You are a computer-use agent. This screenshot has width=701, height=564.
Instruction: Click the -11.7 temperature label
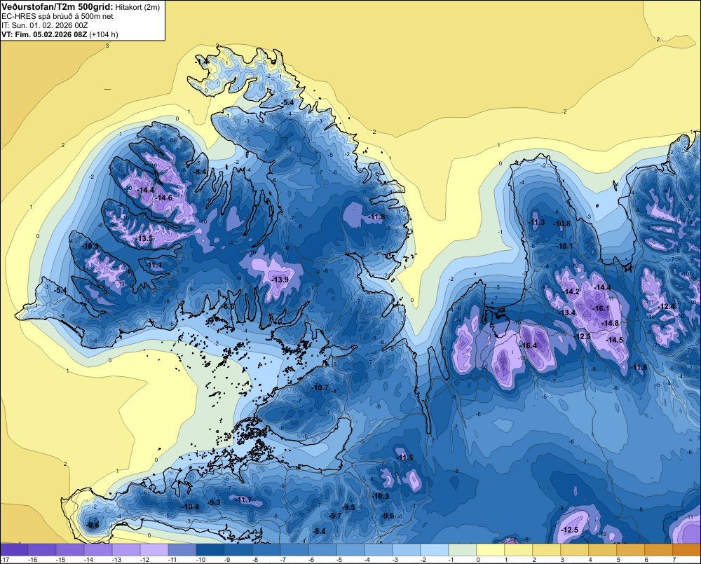pyautogui.click(x=244, y=500)
